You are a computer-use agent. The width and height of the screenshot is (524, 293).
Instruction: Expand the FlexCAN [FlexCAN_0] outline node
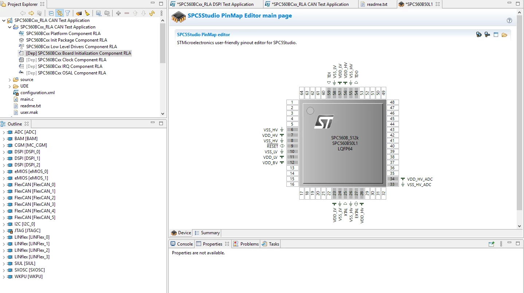(x=4, y=185)
